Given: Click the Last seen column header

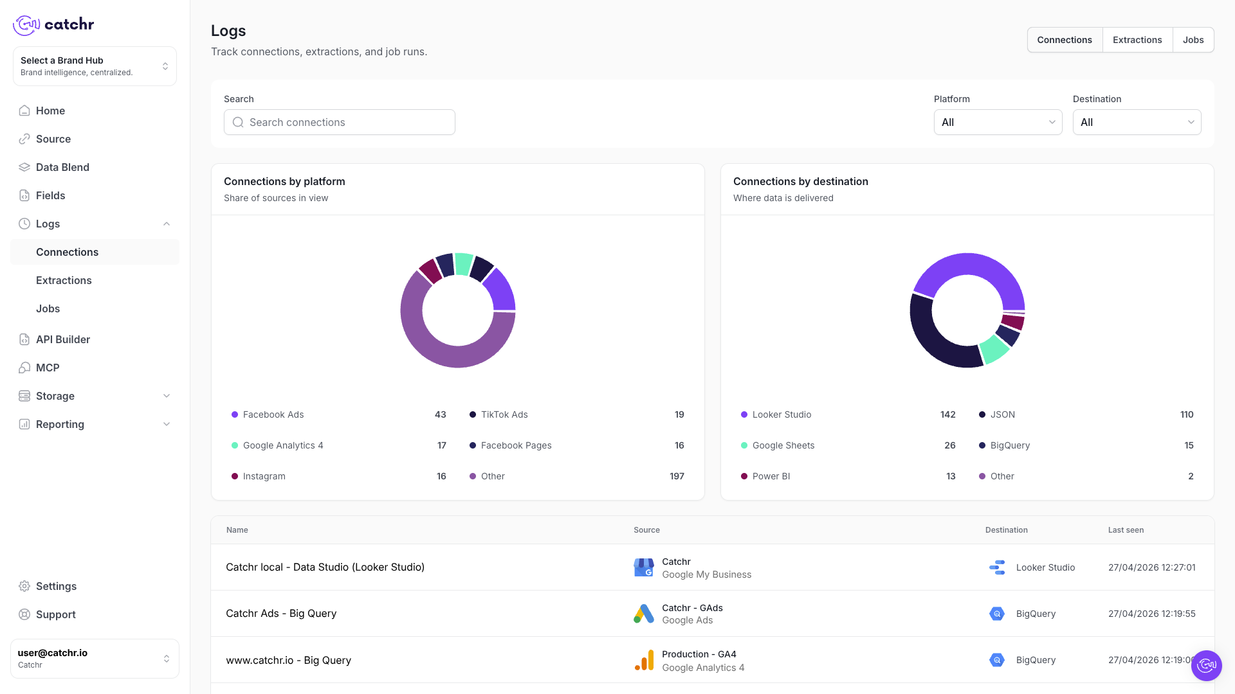Looking at the screenshot, I should click(1126, 530).
